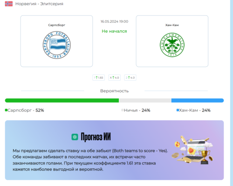The image size is (233, 186).
Task: Click the green AI logo beside Прогноз ИИ
Action: [x=75, y=137]
